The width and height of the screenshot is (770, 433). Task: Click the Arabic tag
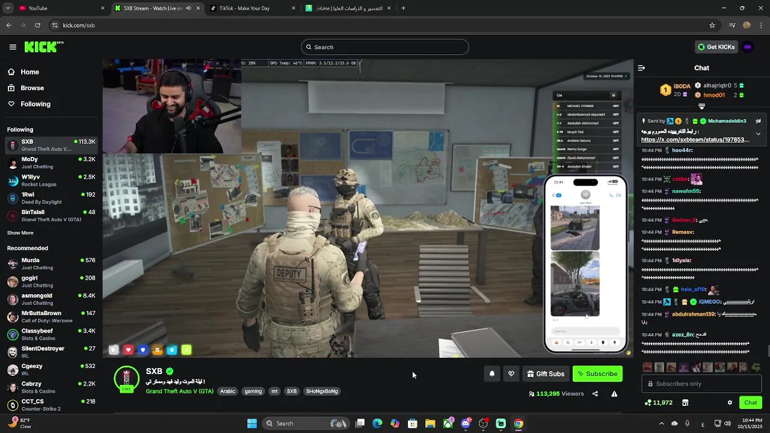[227, 391]
